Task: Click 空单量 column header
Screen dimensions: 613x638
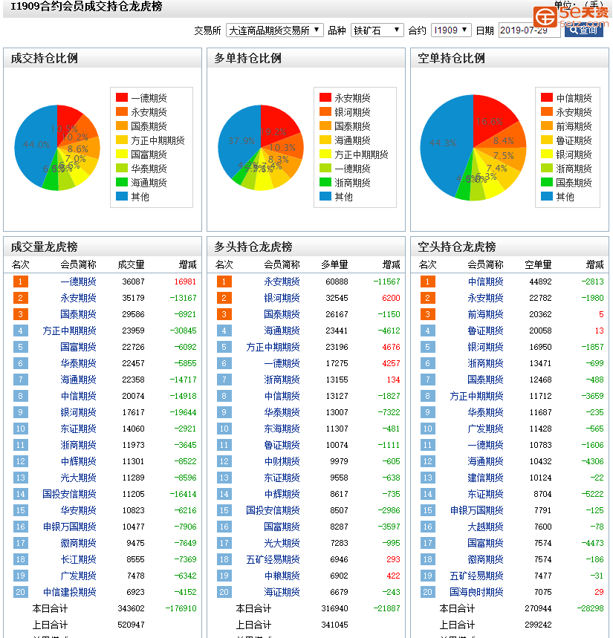Action: point(538,265)
